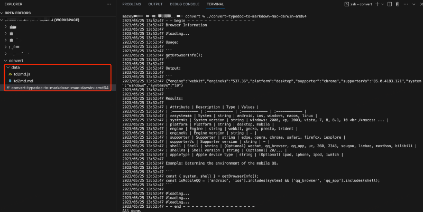Image resolution: width=423 pixels, height=212 pixels.
Task: Click the '- - begin' separator log line
Action: tap(210, 21)
